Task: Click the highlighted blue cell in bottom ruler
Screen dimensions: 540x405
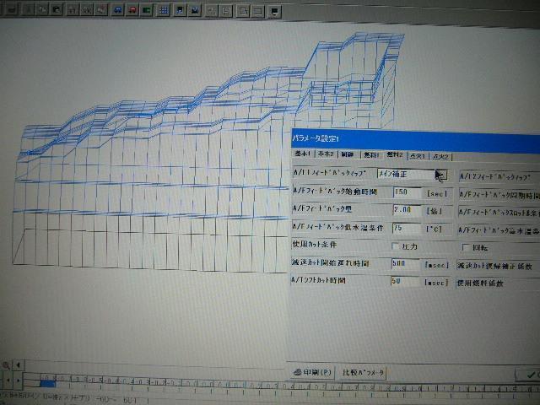Action: [x=46, y=382]
